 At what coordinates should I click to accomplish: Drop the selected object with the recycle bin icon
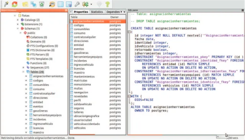pyautogui.click(x=42, y=4)
